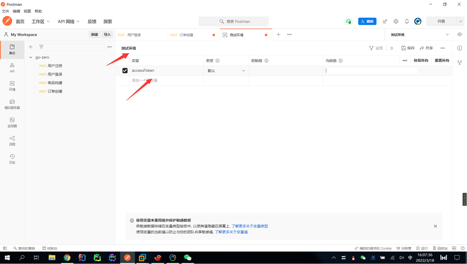Expand the API 网络 dropdown
The height and width of the screenshot is (264, 467).
click(x=68, y=22)
